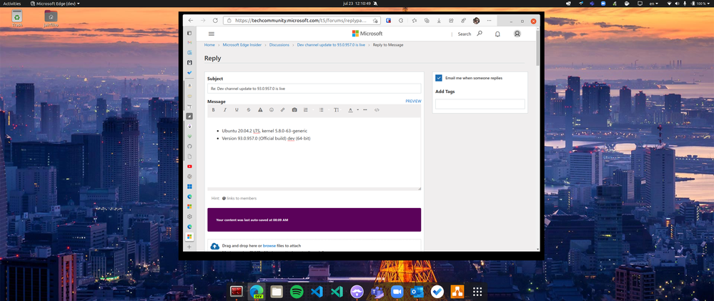
Task: Apply italic formatting in message editor
Action: (x=224, y=109)
